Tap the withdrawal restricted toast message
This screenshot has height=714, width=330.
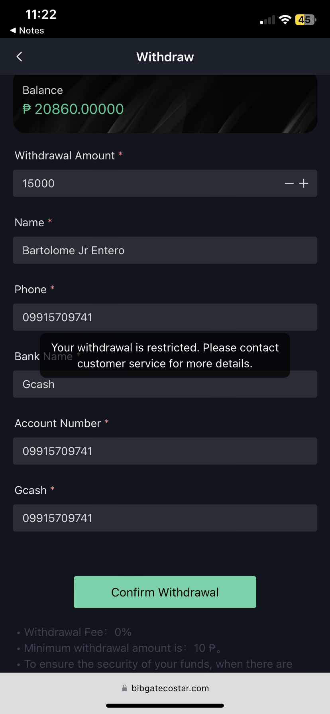[x=165, y=355]
